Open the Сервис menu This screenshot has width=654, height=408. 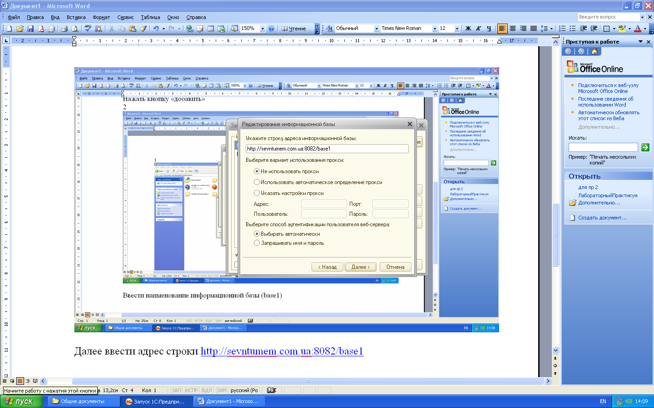tap(125, 17)
